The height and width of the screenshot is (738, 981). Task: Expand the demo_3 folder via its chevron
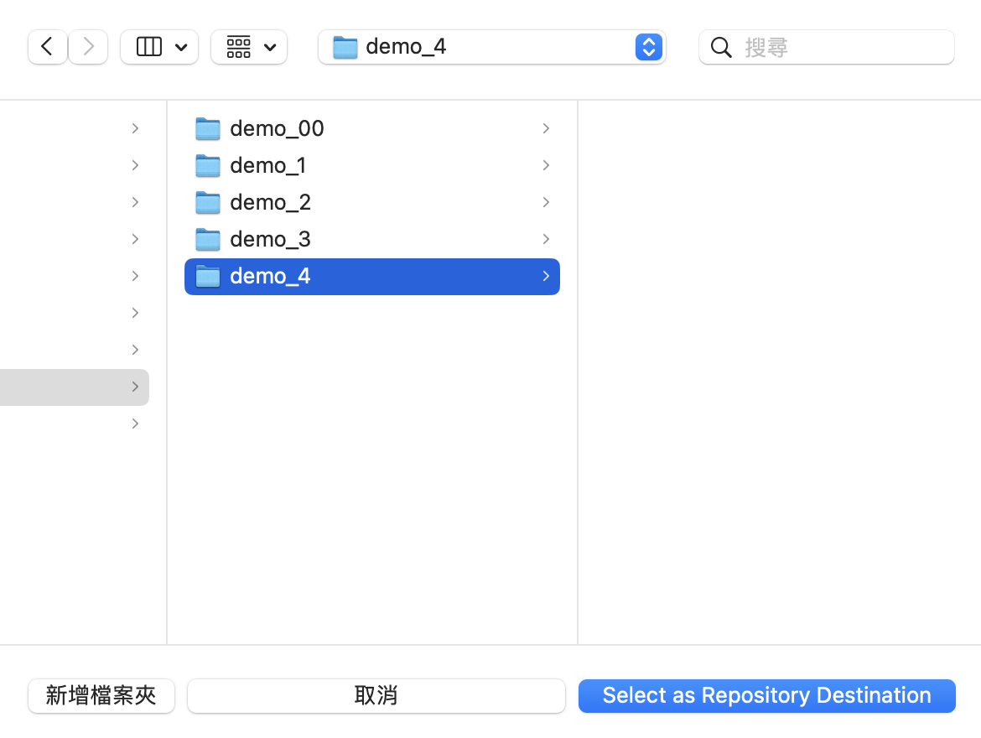(x=546, y=239)
